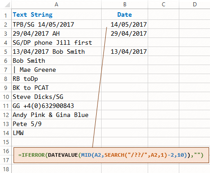This screenshot has width=210, height=173.
Task: Select cell 'Pete 5/9'
Action: point(56,124)
